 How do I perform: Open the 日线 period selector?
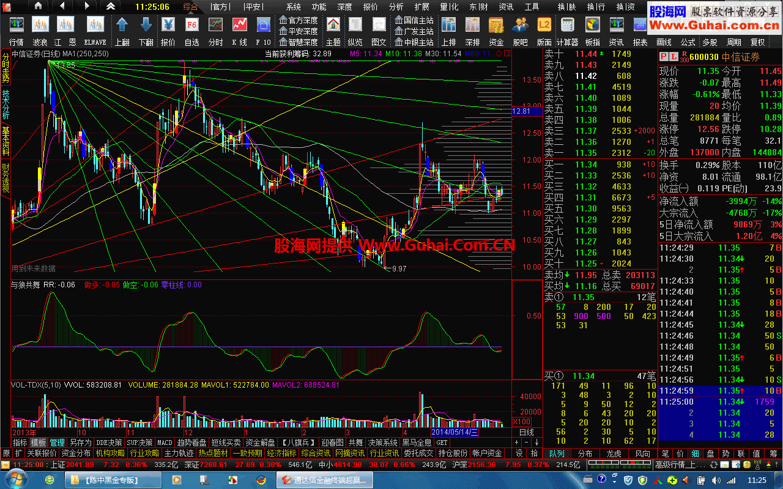pos(526,432)
